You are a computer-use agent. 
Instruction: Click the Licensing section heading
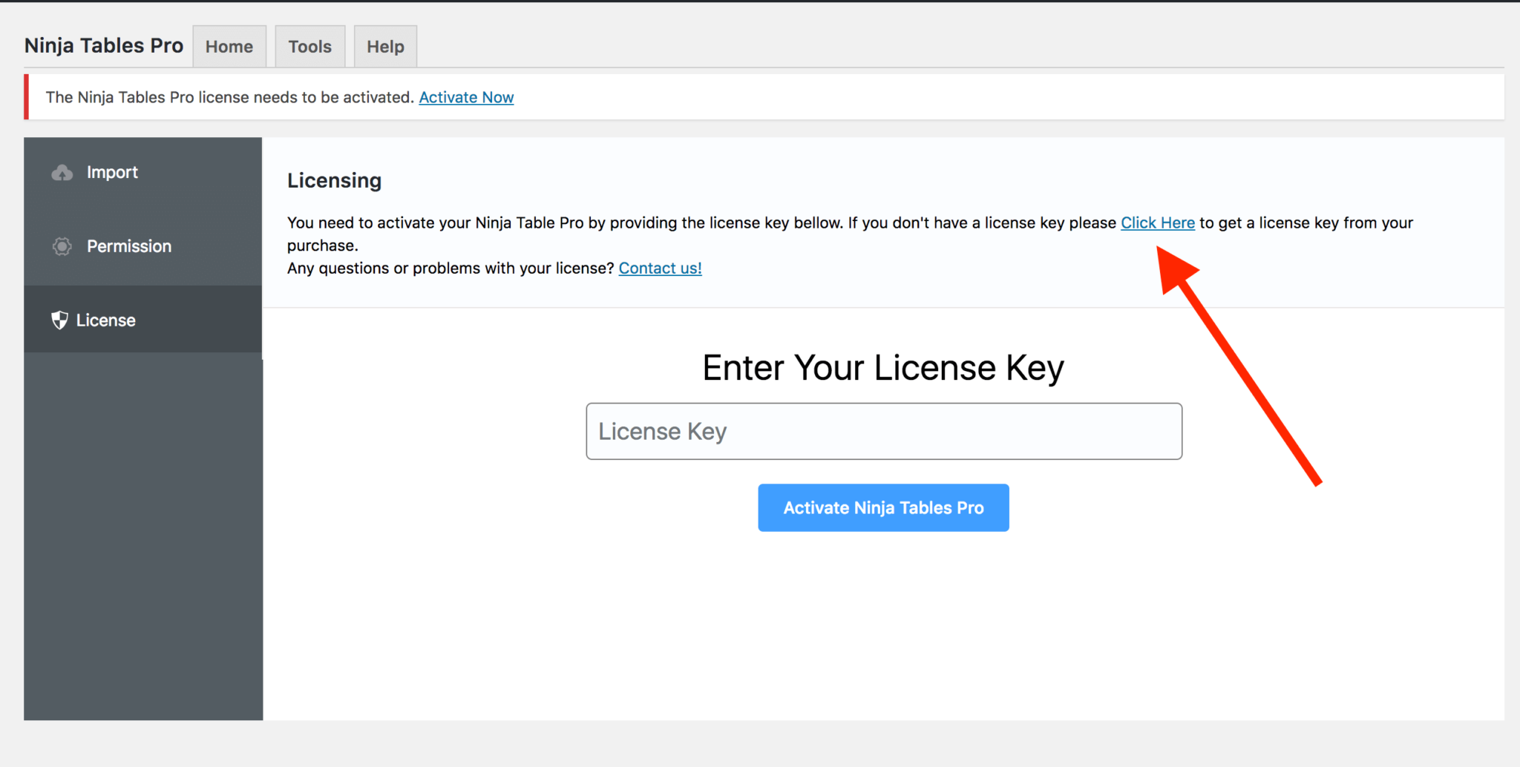(x=334, y=180)
